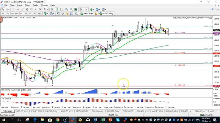
Task: Switch chart to M1 timeframe
Action: click(3, 14)
